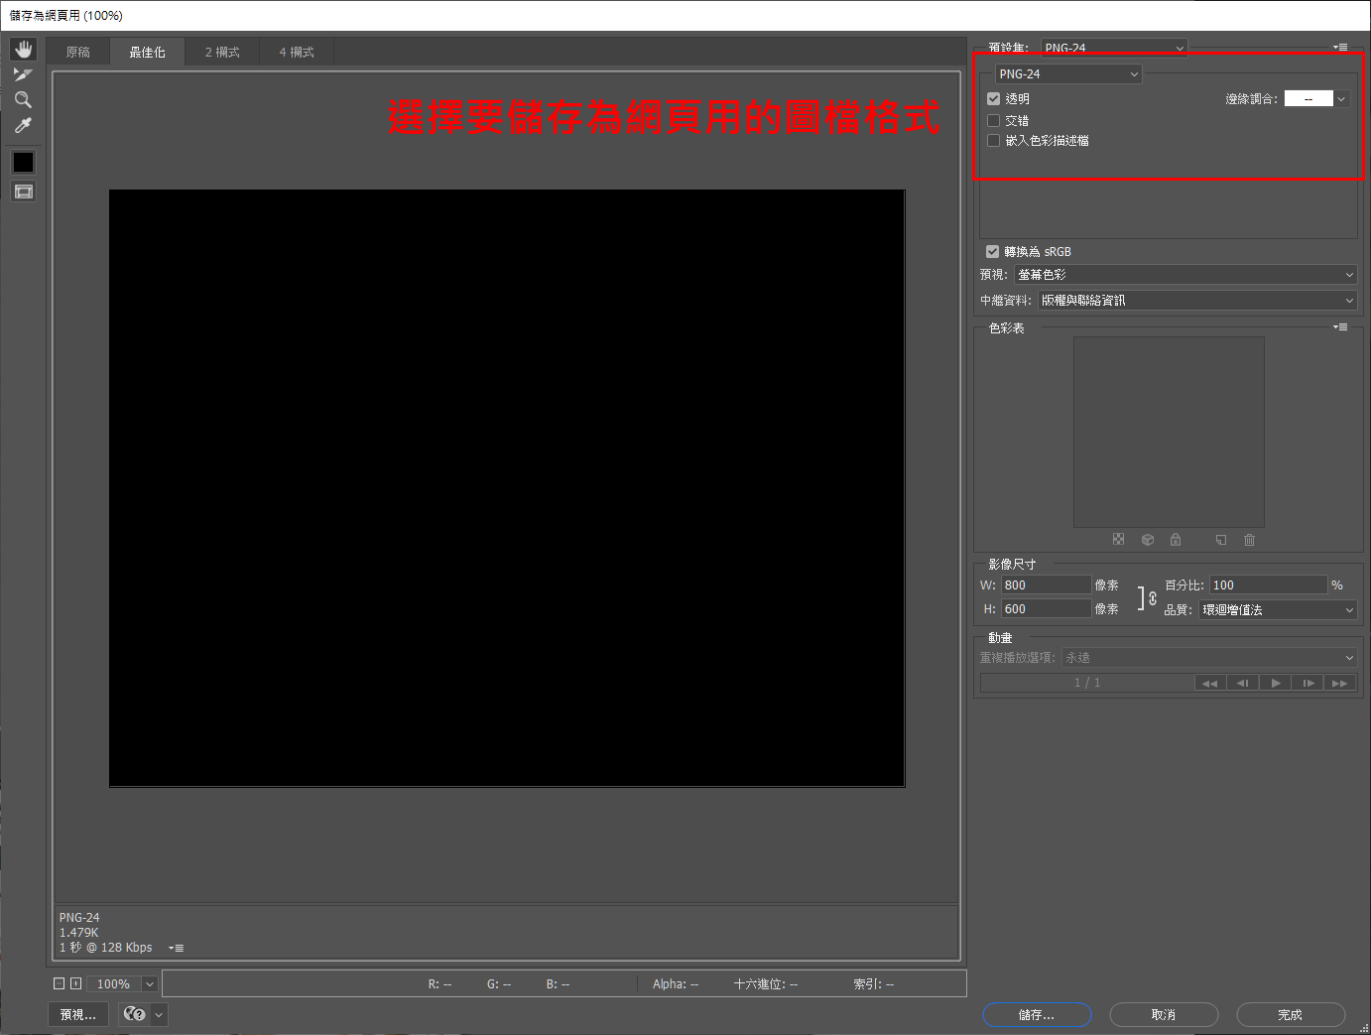Click the lock color icon under color table
The height and width of the screenshot is (1035, 1371).
(x=1176, y=540)
